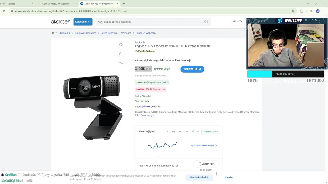Click the Alarm Kur button
The image size is (328, 184).
point(206,164)
